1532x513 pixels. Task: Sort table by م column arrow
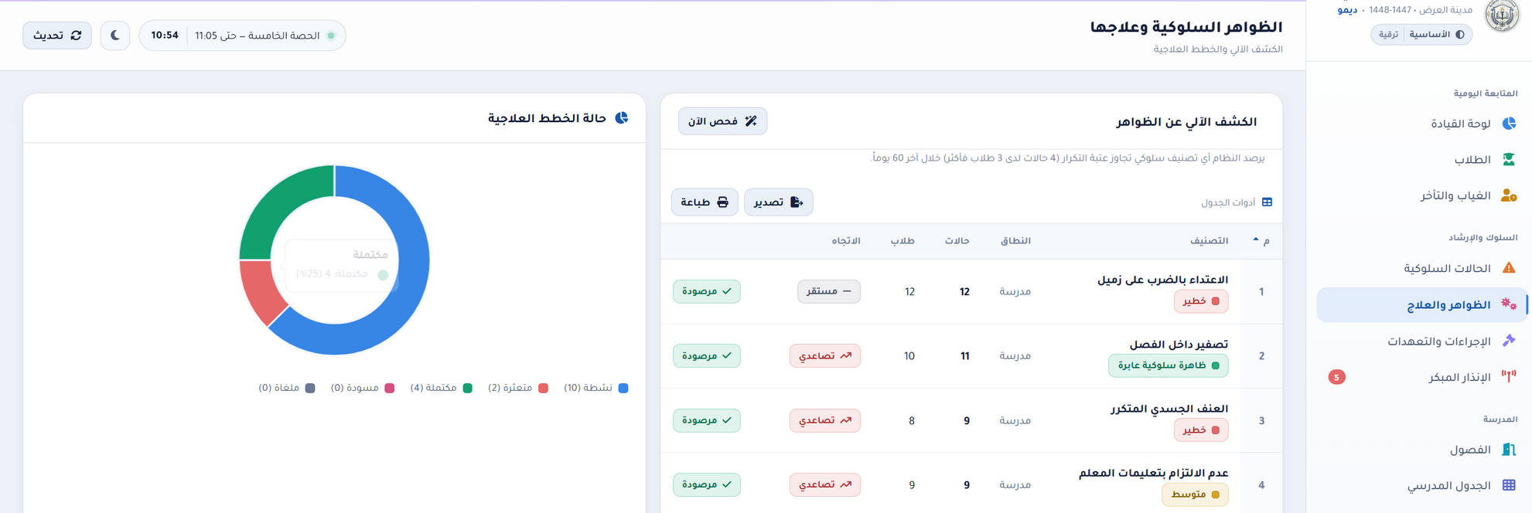click(1255, 240)
